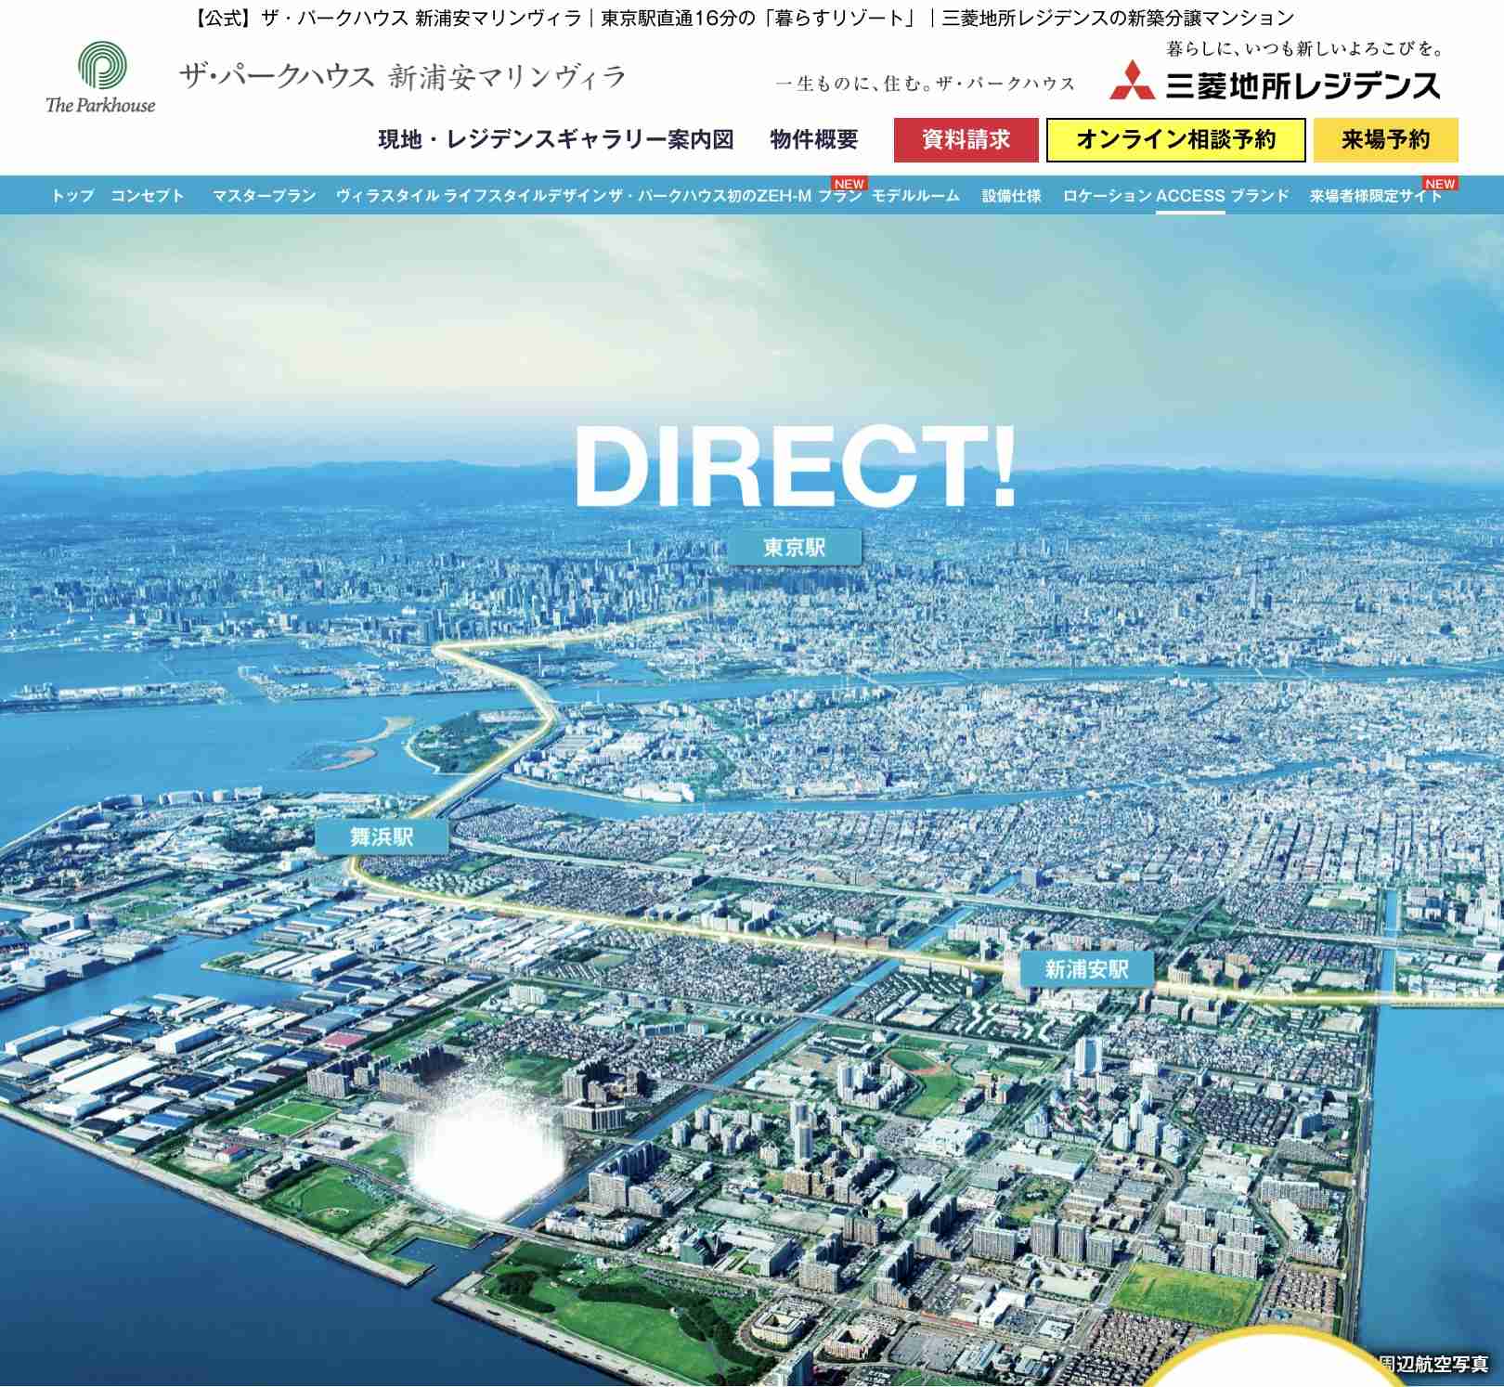
Task: Open 来場者様限定サイト navigation item
Action: [x=1376, y=196]
